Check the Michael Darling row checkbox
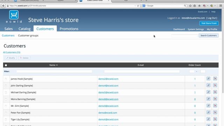 coord(6,92)
